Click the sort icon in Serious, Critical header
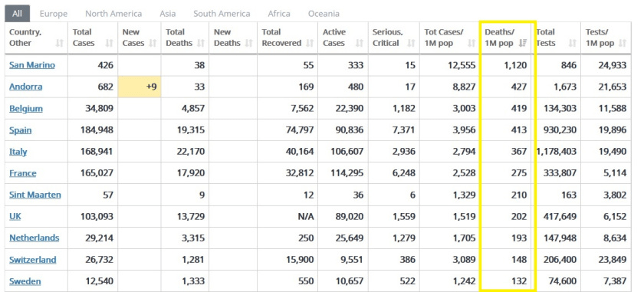 click(x=412, y=43)
